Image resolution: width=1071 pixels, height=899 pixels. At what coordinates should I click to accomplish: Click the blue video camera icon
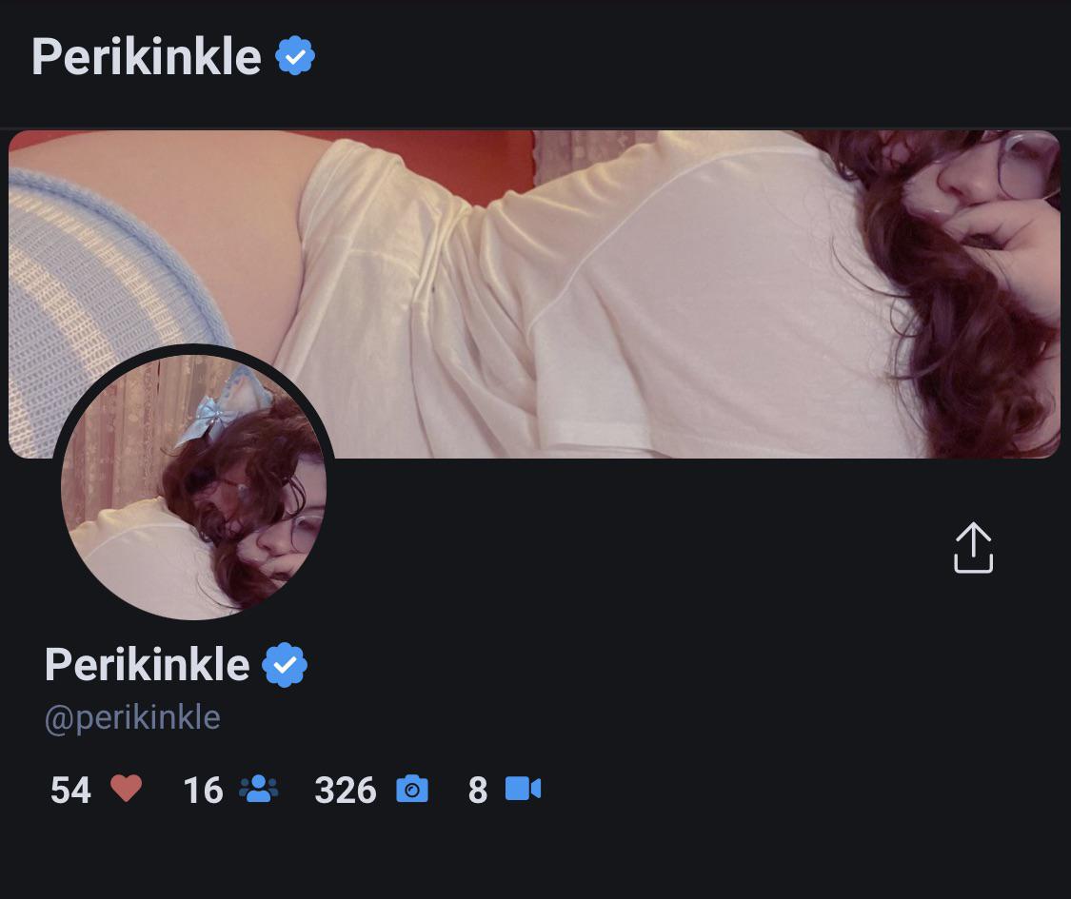click(x=523, y=789)
